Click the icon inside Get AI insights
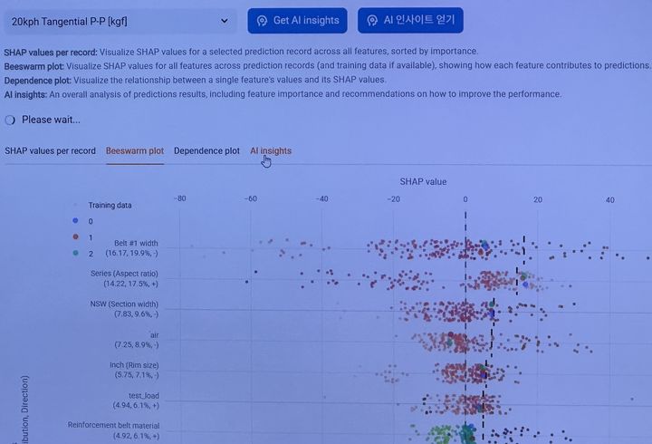The height and width of the screenshot is (444, 652). coord(262,20)
